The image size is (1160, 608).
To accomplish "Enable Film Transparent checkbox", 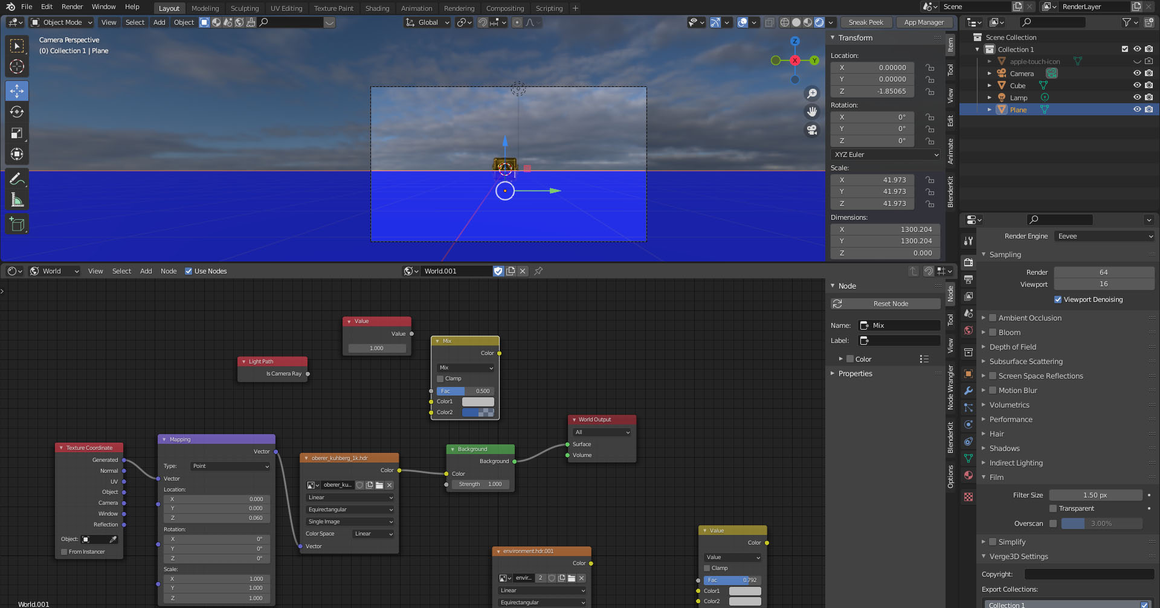I will pos(1053,508).
